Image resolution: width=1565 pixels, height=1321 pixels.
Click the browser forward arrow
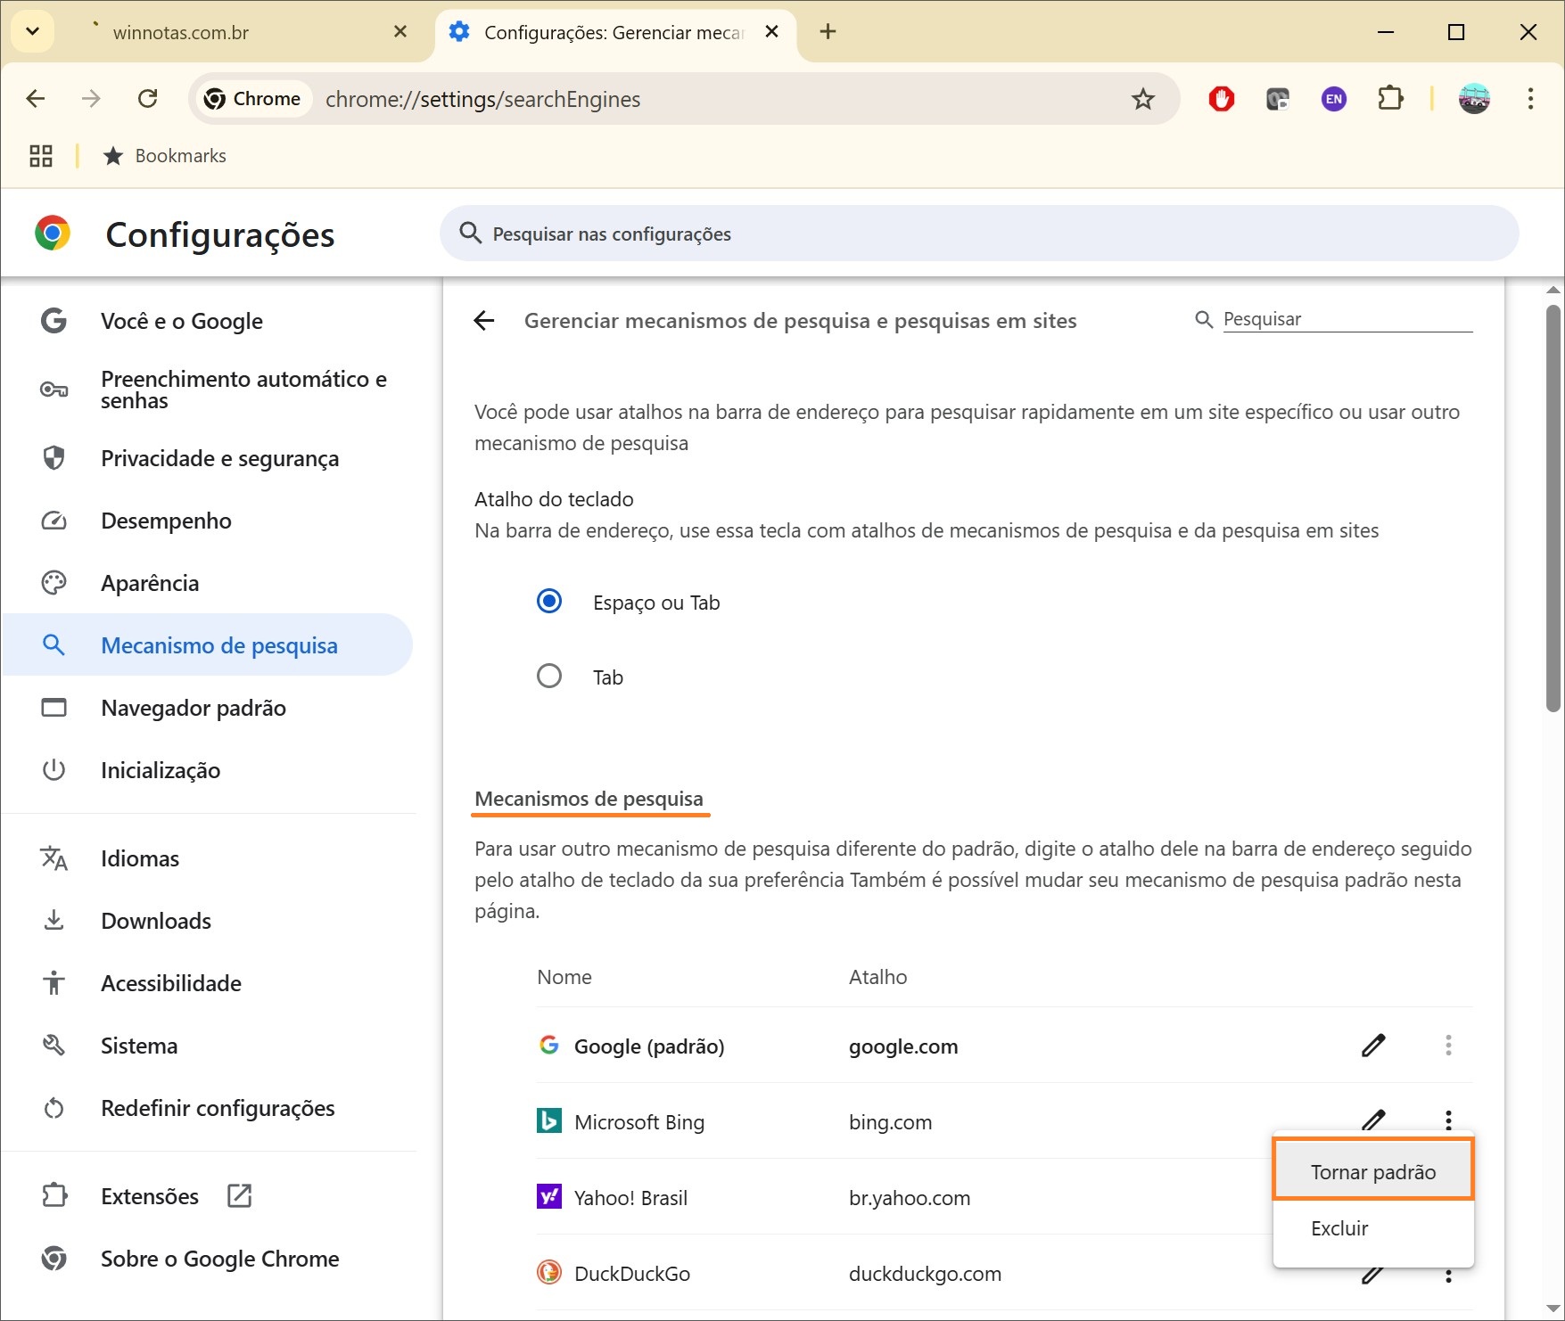click(91, 99)
